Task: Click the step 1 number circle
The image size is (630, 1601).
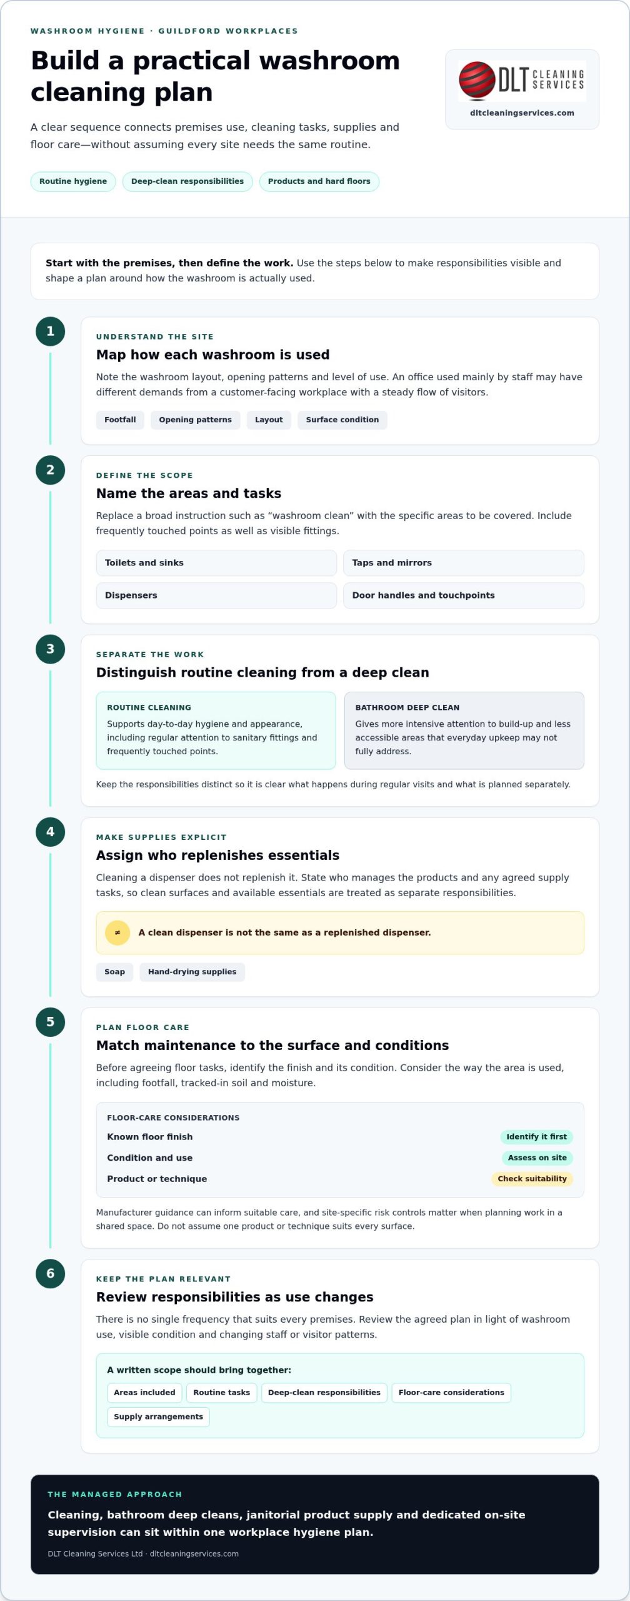Action: point(51,331)
